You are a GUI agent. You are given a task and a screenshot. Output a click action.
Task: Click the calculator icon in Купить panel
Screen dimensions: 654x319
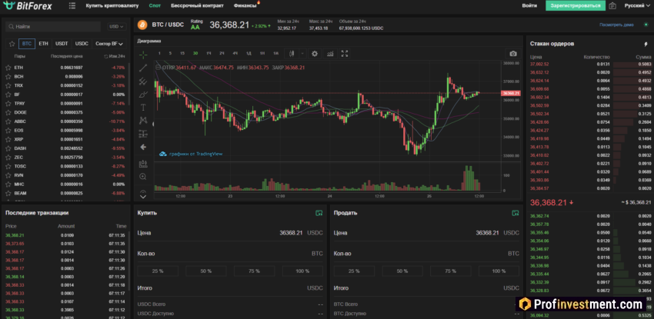(319, 213)
